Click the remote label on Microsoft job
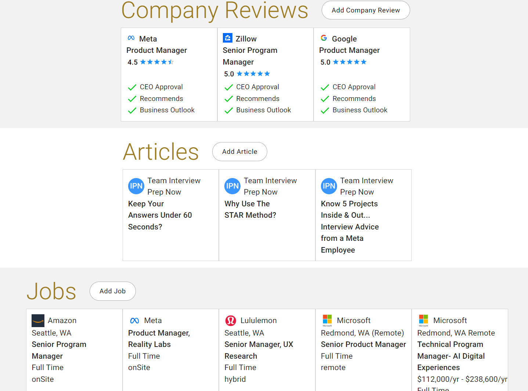This screenshot has width=528, height=391. point(333,368)
